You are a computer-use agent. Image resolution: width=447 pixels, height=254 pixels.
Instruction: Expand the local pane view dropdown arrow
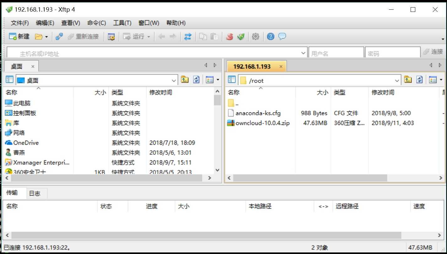(218, 80)
